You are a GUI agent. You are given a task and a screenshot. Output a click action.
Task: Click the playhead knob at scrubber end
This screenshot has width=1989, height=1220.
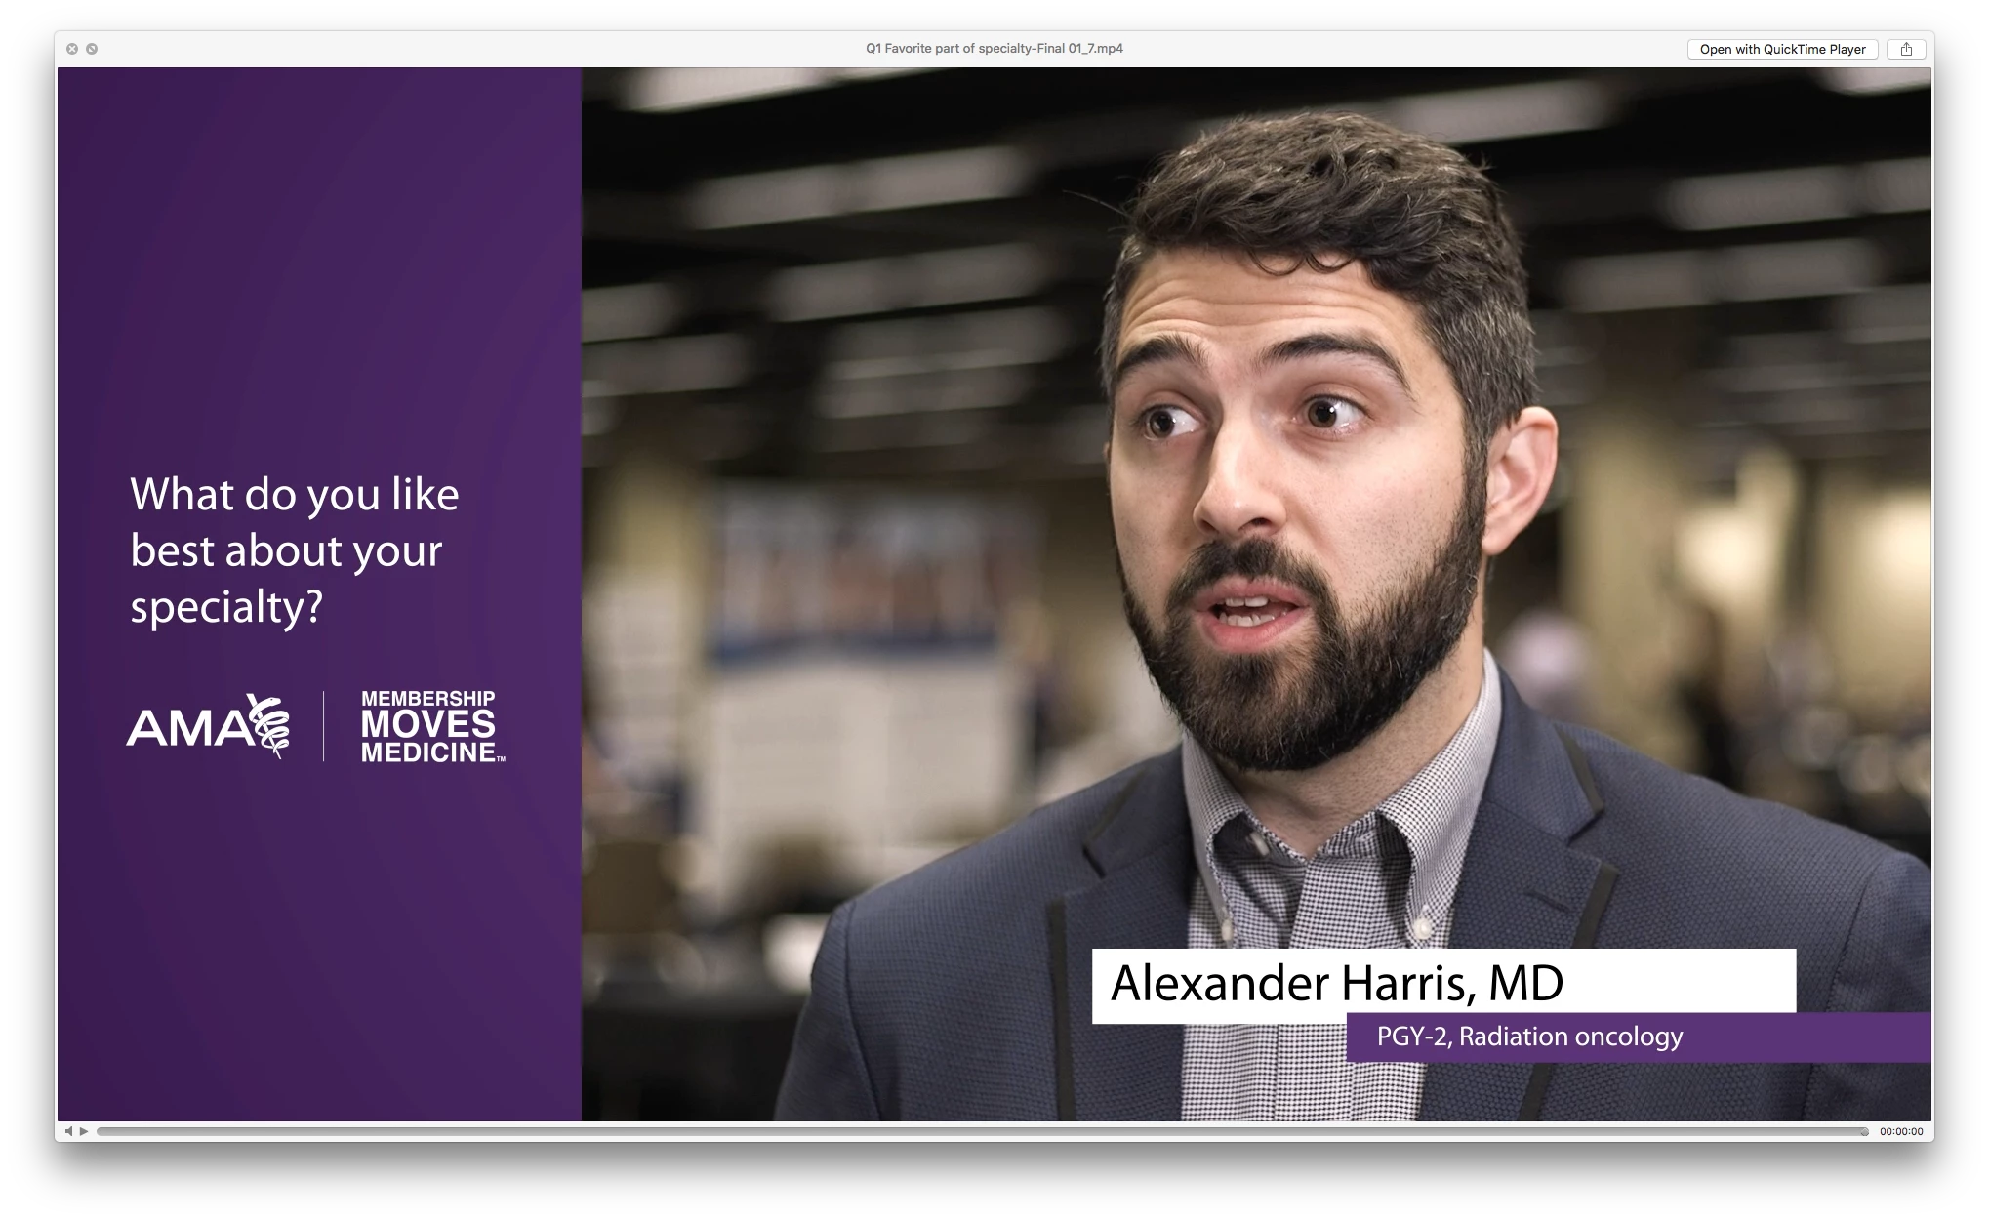coord(1863,1131)
